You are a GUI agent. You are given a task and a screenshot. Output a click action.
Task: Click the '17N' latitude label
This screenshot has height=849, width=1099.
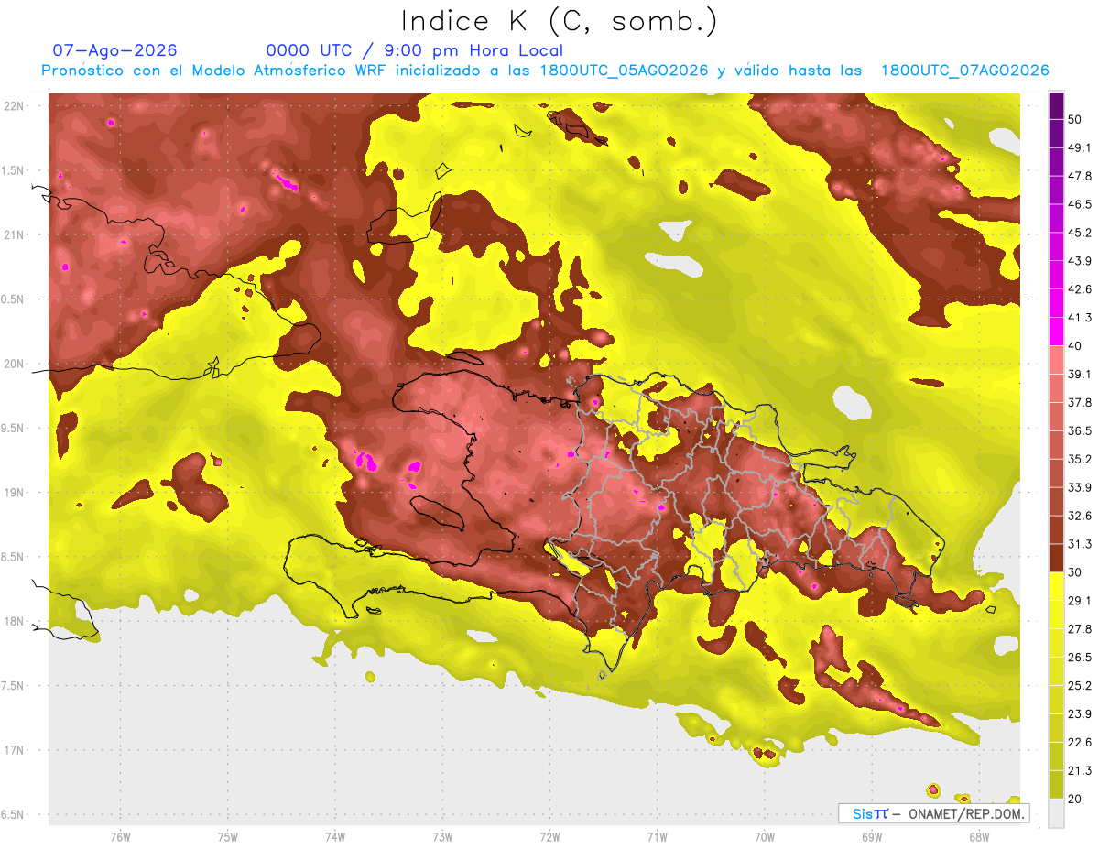pyautogui.click(x=15, y=750)
